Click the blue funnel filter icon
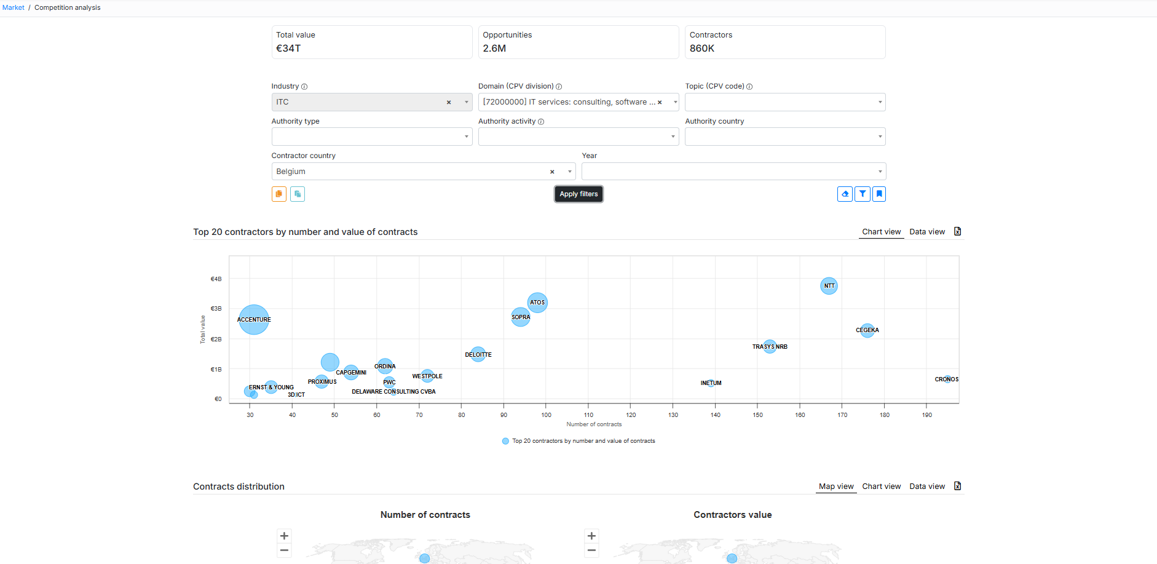 pyautogui.click(x=863, y=194)
